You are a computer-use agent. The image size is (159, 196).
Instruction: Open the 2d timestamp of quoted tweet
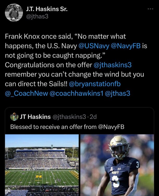point(93,117)
